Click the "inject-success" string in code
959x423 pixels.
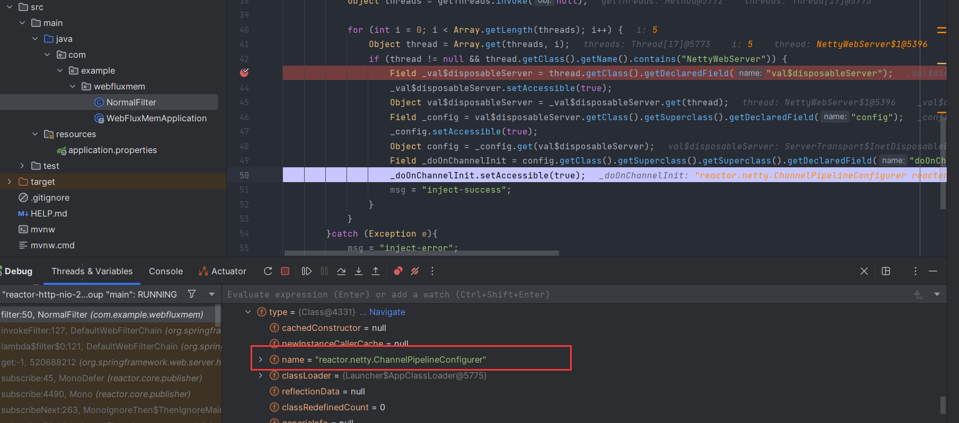pyautogui.click(x=464, y=190)
